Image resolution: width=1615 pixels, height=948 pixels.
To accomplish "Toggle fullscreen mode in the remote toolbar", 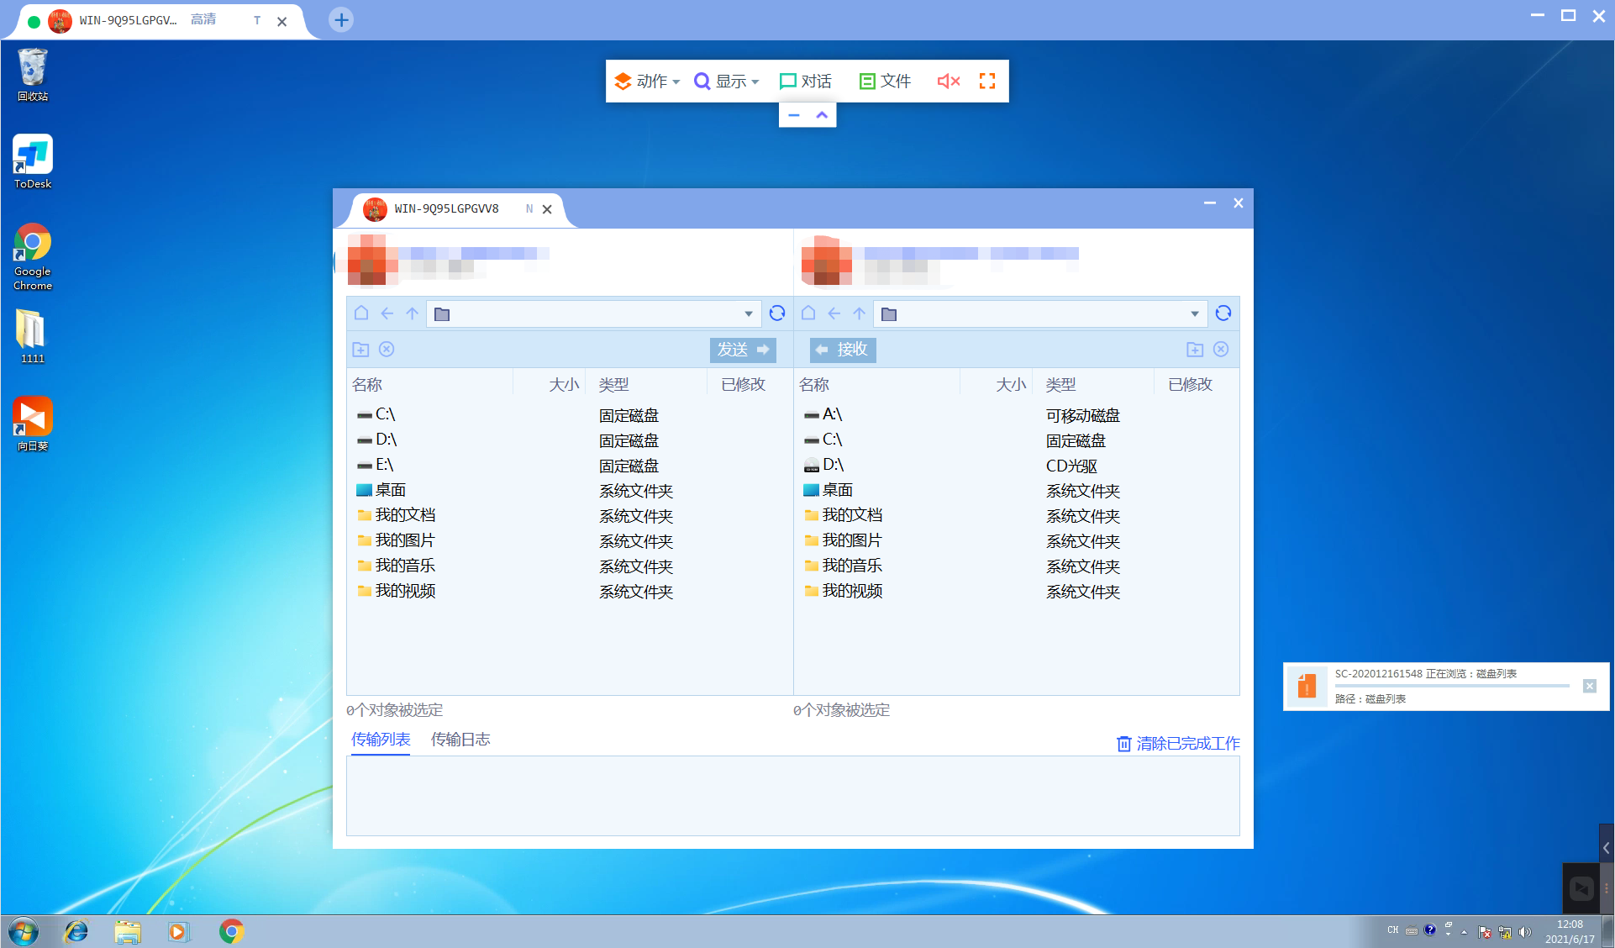I will 987,81.
